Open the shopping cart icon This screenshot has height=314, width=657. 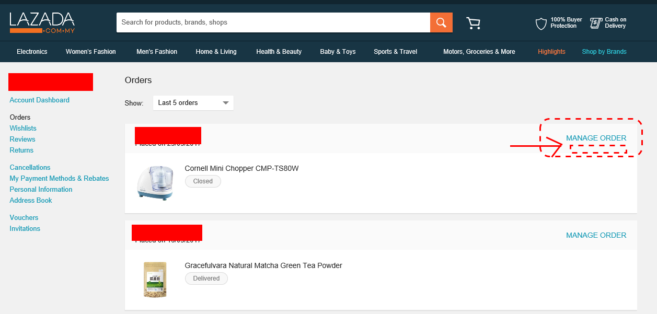473,23
